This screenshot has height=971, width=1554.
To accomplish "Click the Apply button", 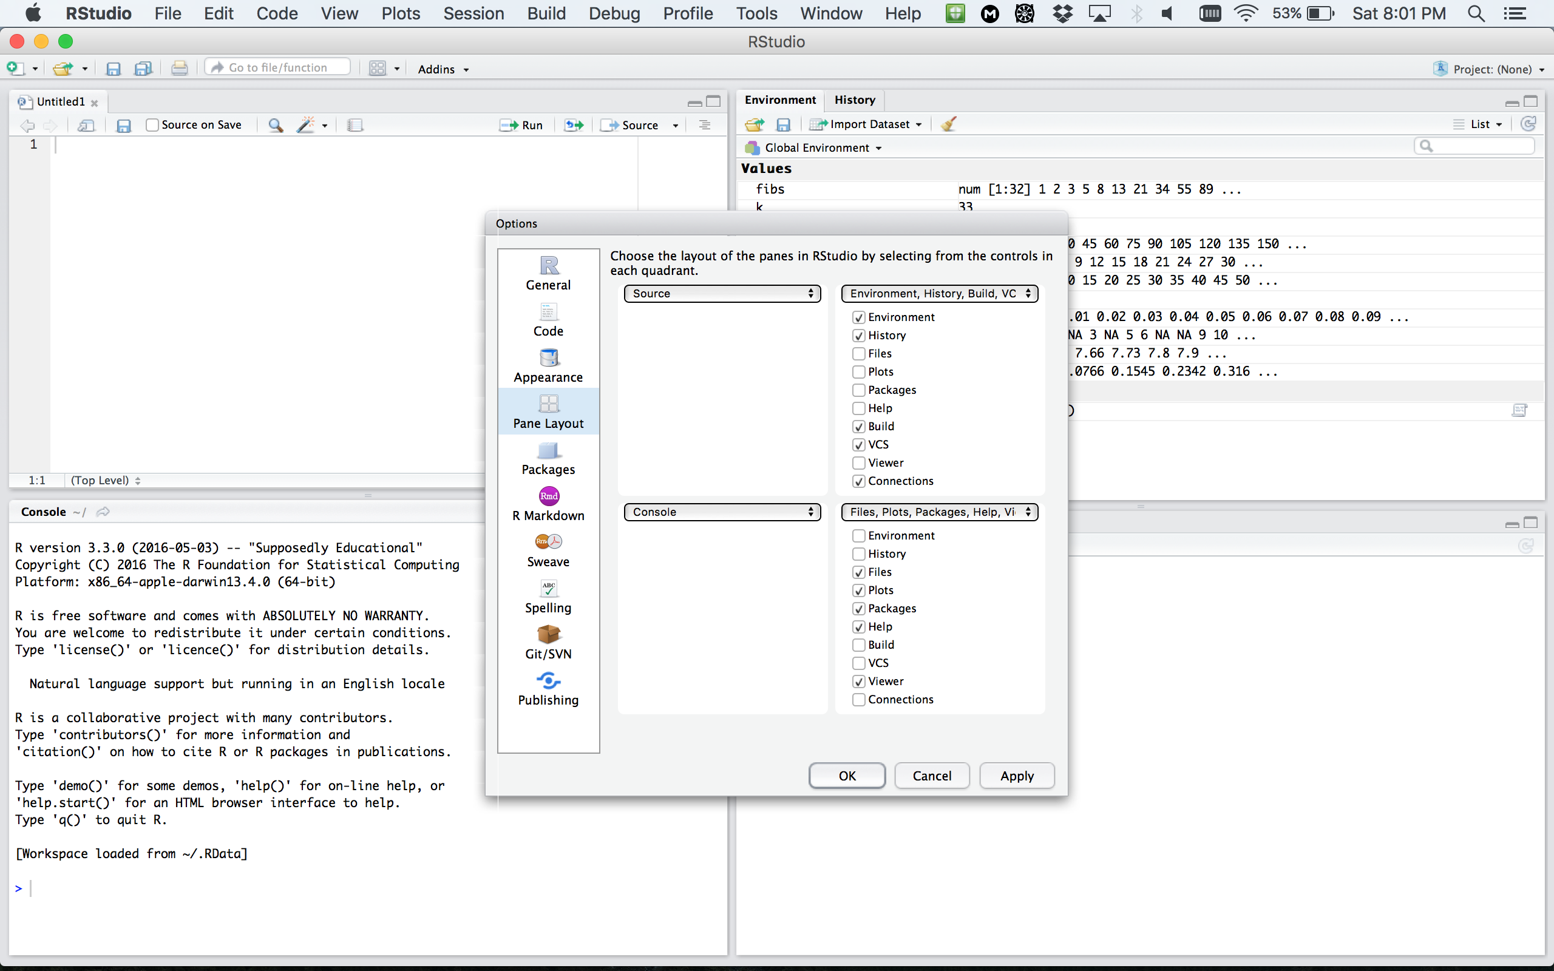I will coord(1016,776).
